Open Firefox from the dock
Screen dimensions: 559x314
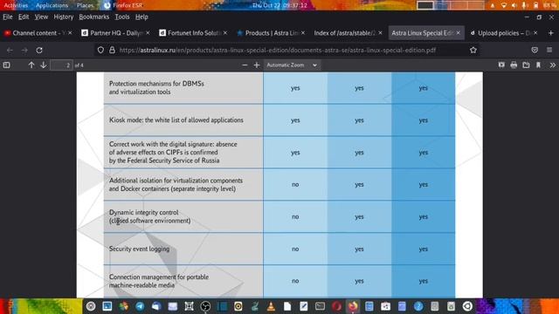353,306
